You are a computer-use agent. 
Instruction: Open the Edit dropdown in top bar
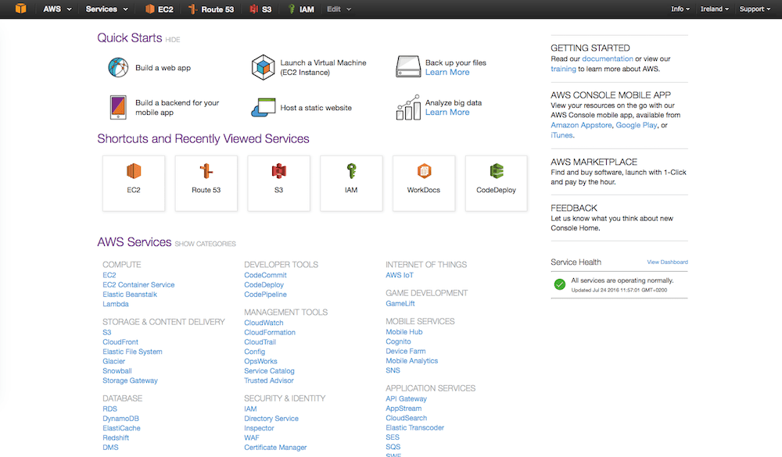point(339,9)
